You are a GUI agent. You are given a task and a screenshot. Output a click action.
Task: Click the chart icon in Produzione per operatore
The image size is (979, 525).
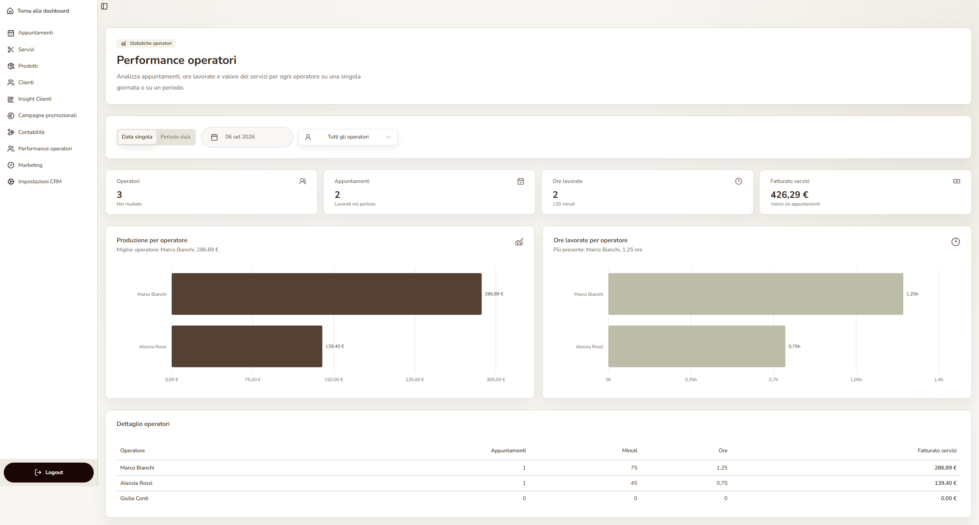(519, 242)
